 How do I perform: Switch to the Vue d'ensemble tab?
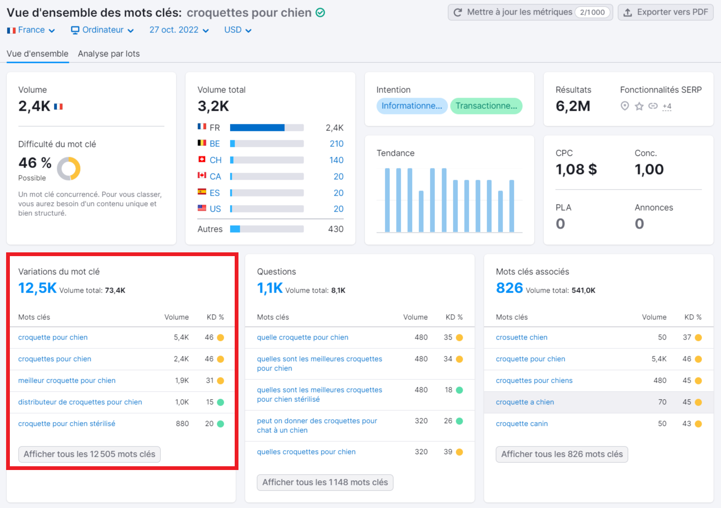38,53
